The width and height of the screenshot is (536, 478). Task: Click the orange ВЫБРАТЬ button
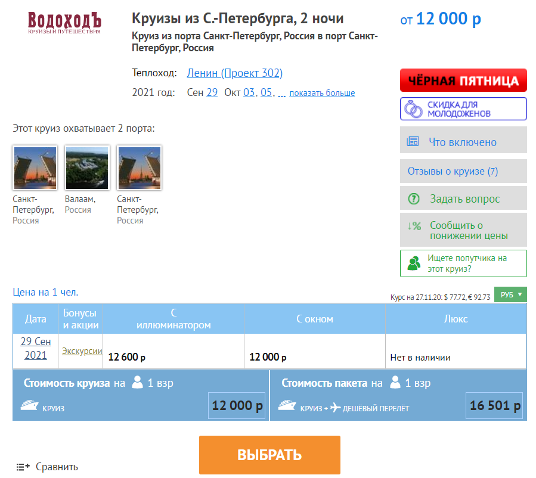tap(269, 455)
